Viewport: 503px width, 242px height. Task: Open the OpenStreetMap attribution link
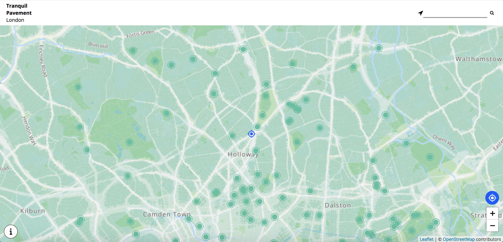click(x=459, y=239)
